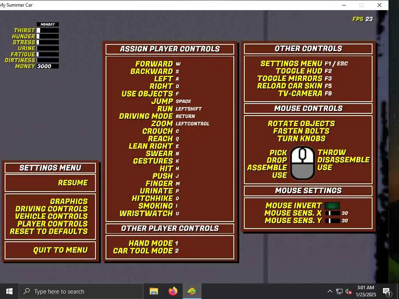This screenshot has height=299, width=399.
Task: Change the Smoking key binding
Action: 177,206
